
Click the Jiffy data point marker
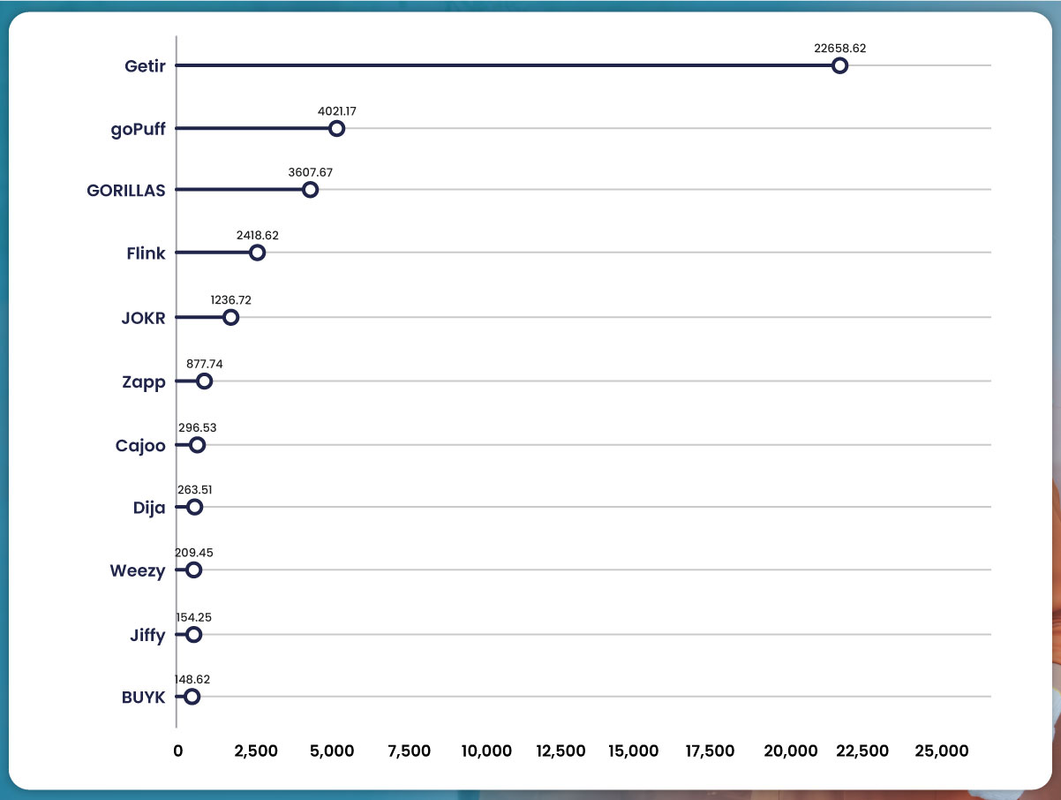click(193, 635)
